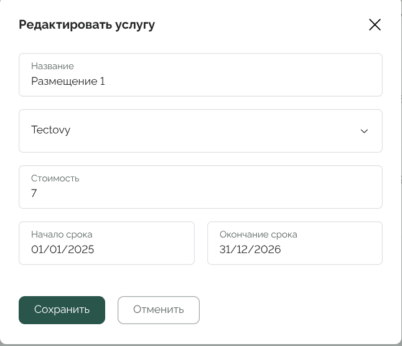Viewport: 402px width, 346px height.
Task: Click the Окончание срока label
Action: [x=258, y=235]
